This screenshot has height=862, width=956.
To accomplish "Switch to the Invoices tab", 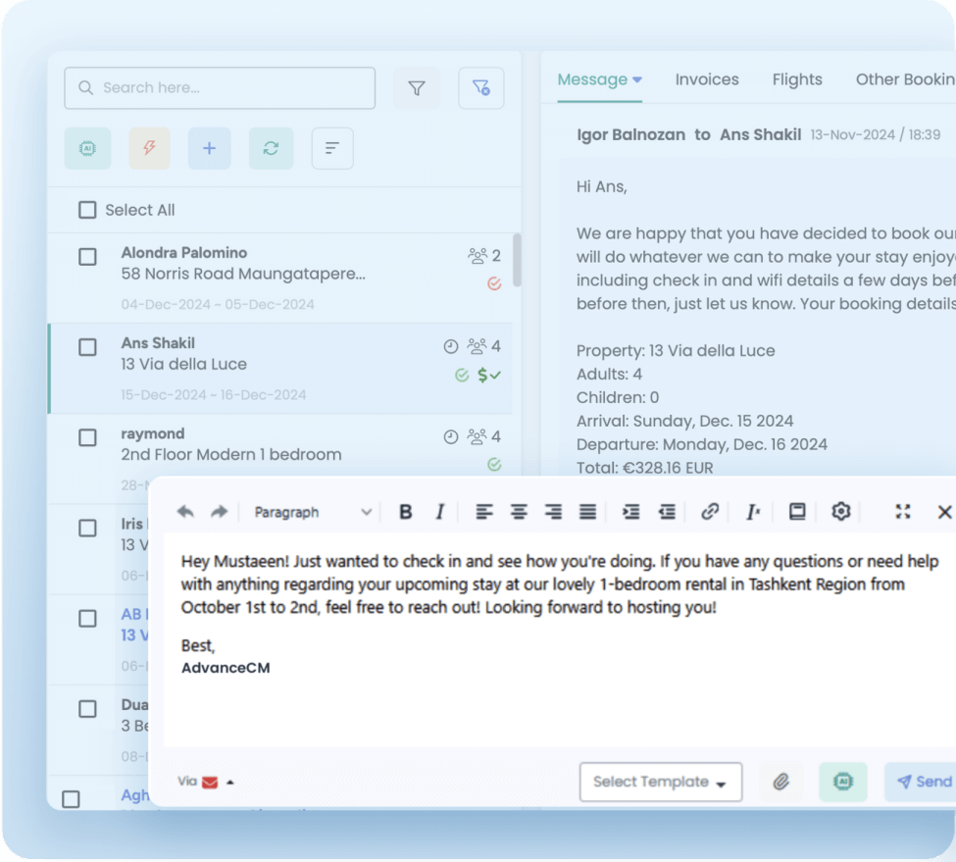I will tap(707, 79).
